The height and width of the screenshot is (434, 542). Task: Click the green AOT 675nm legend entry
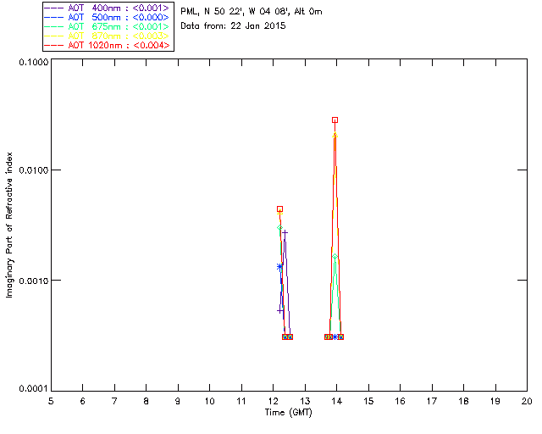point(107,26)
